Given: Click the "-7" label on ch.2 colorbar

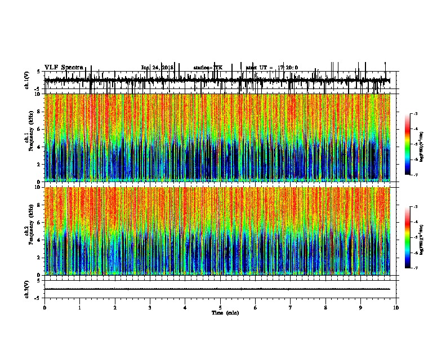Looking at the screenshot, I should pos(415,268).
